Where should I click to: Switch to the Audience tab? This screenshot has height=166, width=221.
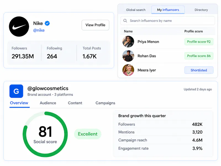(x=48, y=103)
